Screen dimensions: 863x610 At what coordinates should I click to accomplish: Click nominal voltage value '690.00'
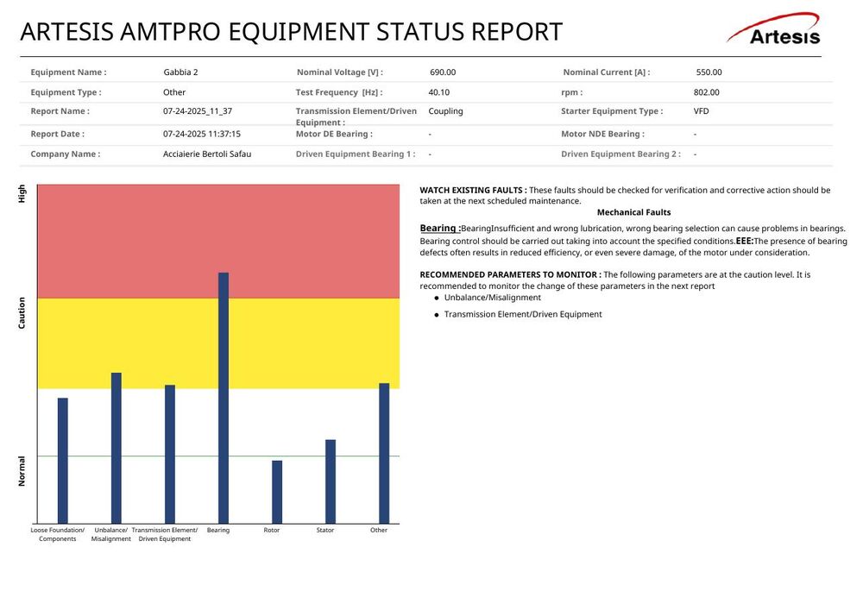[x=443, y=72]
